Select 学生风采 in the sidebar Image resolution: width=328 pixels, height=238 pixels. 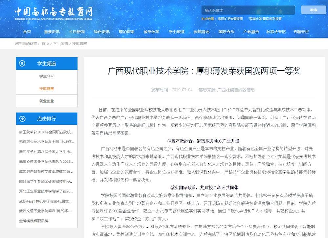point(47,76)
